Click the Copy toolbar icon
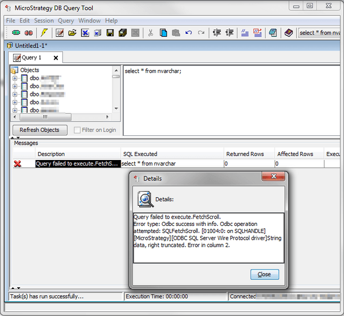344x316 pixels. (163, 33)
